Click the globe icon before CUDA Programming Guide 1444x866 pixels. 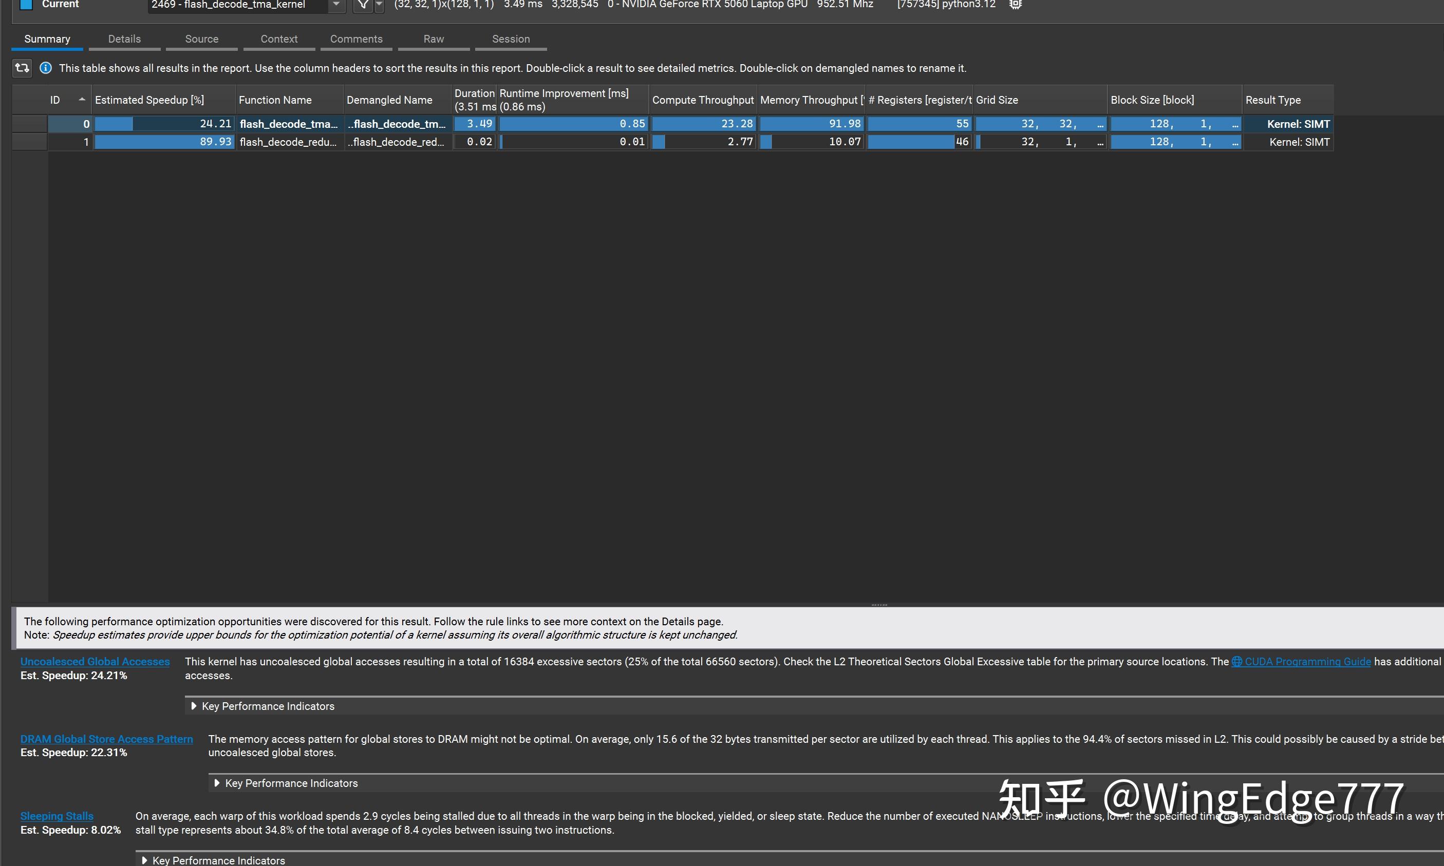pos(1236,661)
